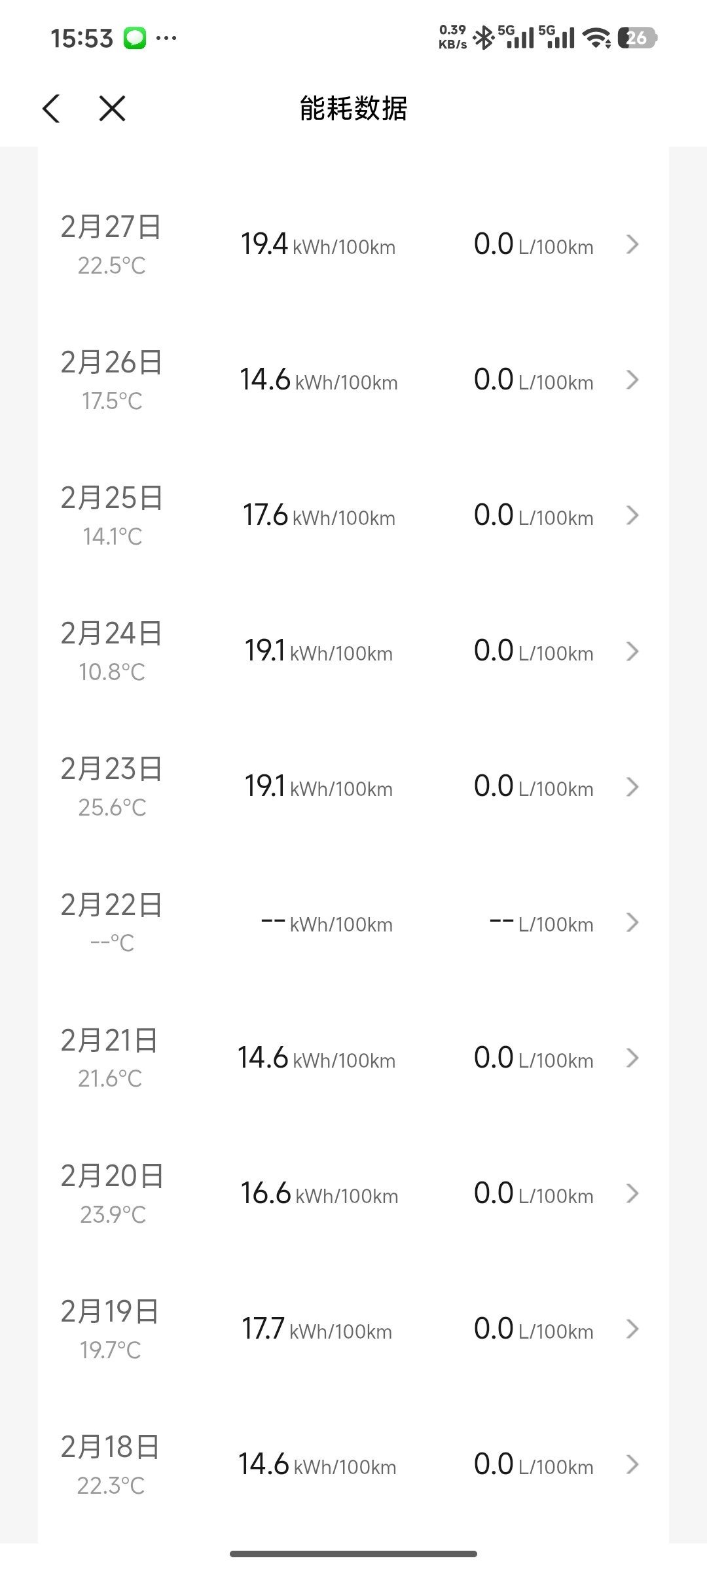Tap the 能耗数据 page title
Screen dimensions: 707x1571
353,108
